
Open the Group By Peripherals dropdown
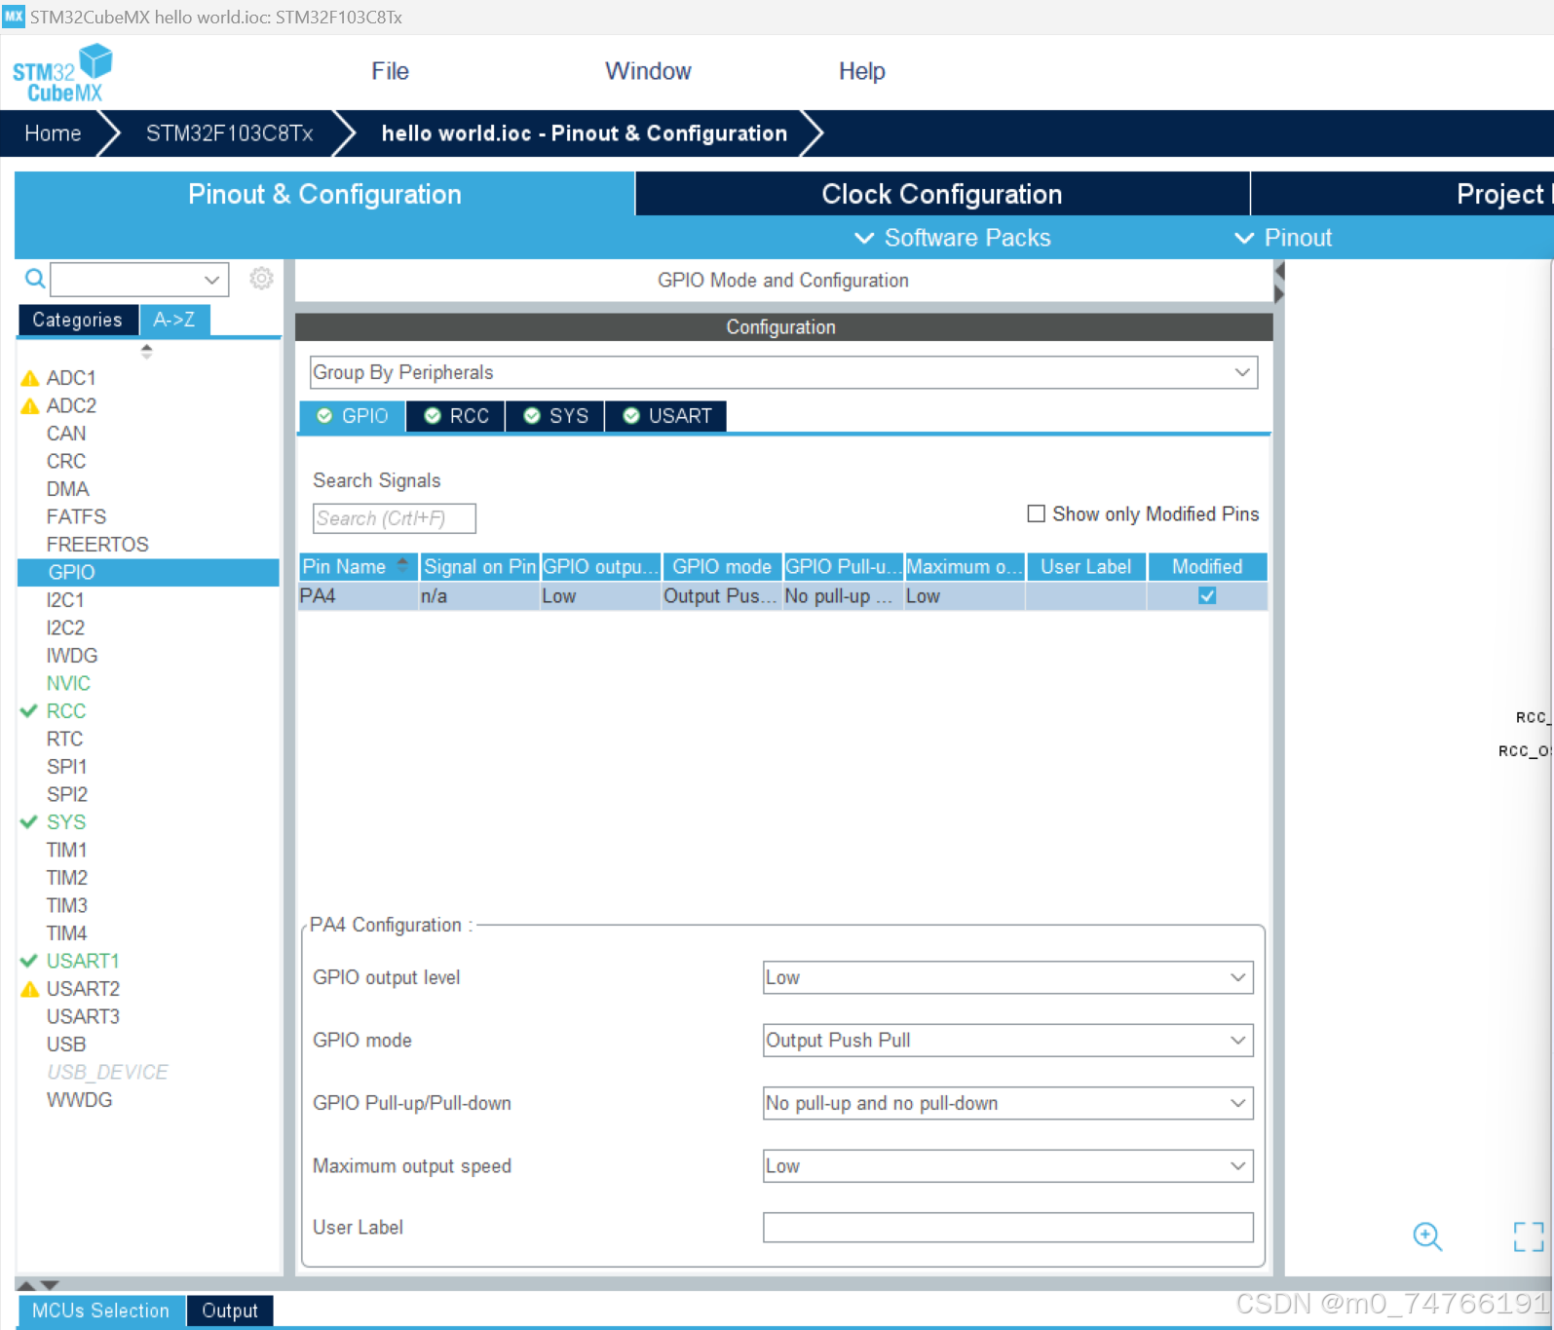(x=783, y=372)
